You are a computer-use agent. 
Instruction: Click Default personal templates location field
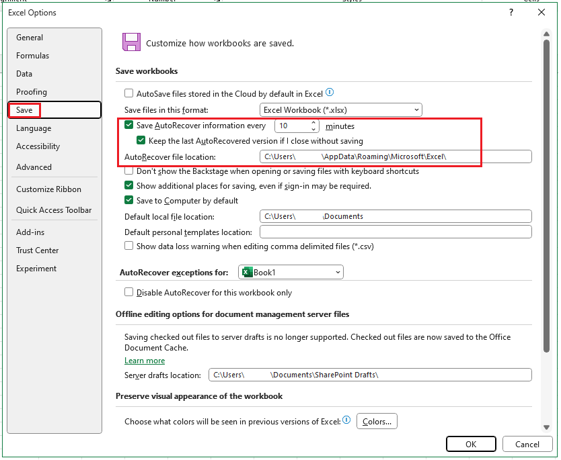pyautogui.click(x=396, y=232)
